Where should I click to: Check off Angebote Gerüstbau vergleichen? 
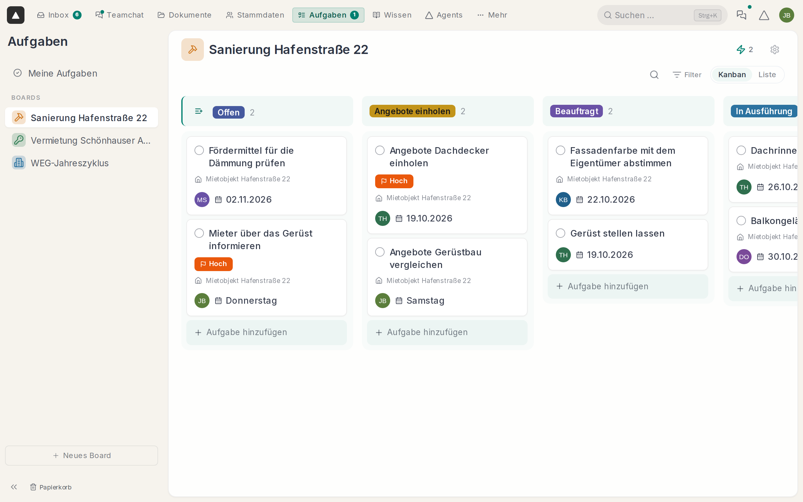click(380, 252)
